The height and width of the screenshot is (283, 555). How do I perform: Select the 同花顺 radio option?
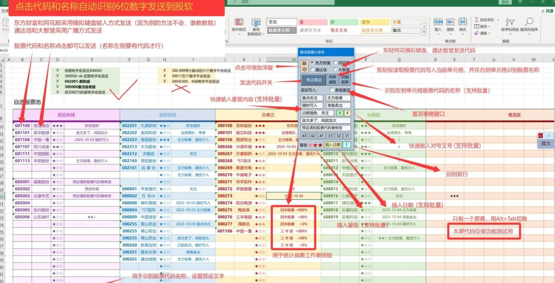[x=335, y=63]
